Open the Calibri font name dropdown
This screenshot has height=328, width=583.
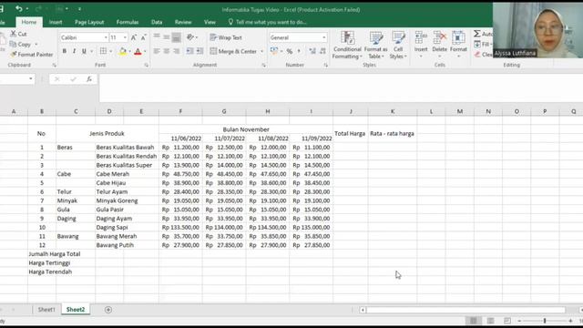click(106, 37)
